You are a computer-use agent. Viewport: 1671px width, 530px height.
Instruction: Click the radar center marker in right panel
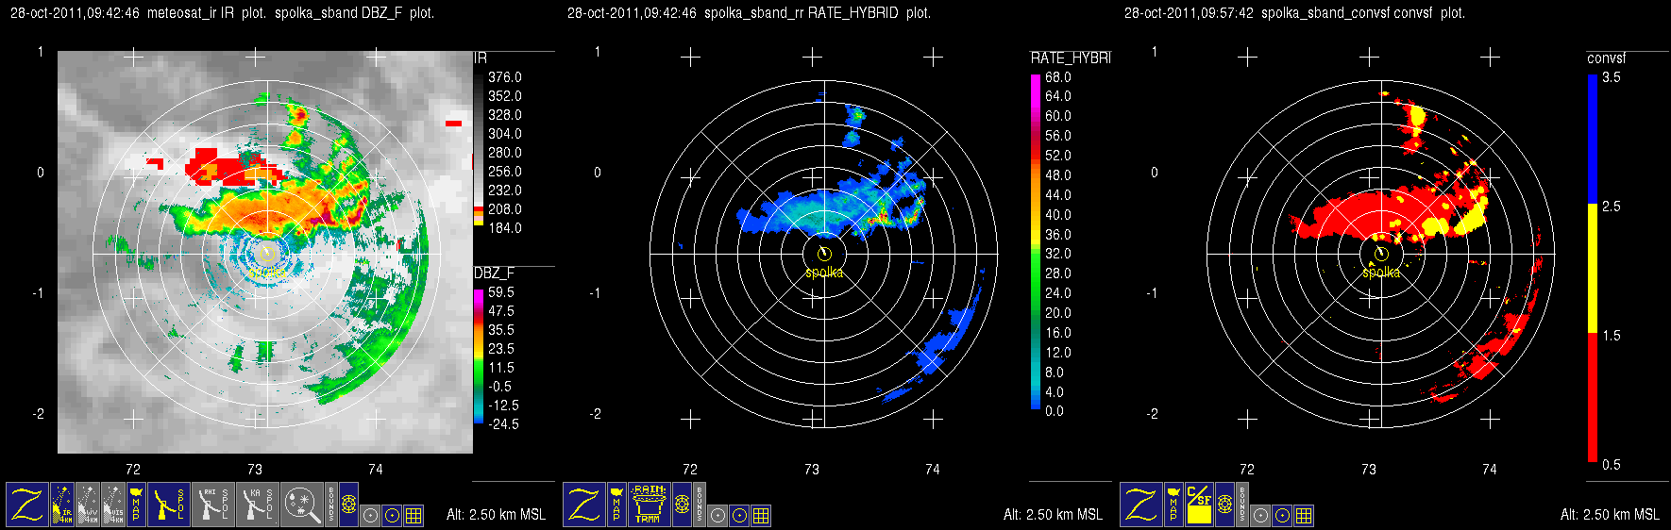[1381, 254]
